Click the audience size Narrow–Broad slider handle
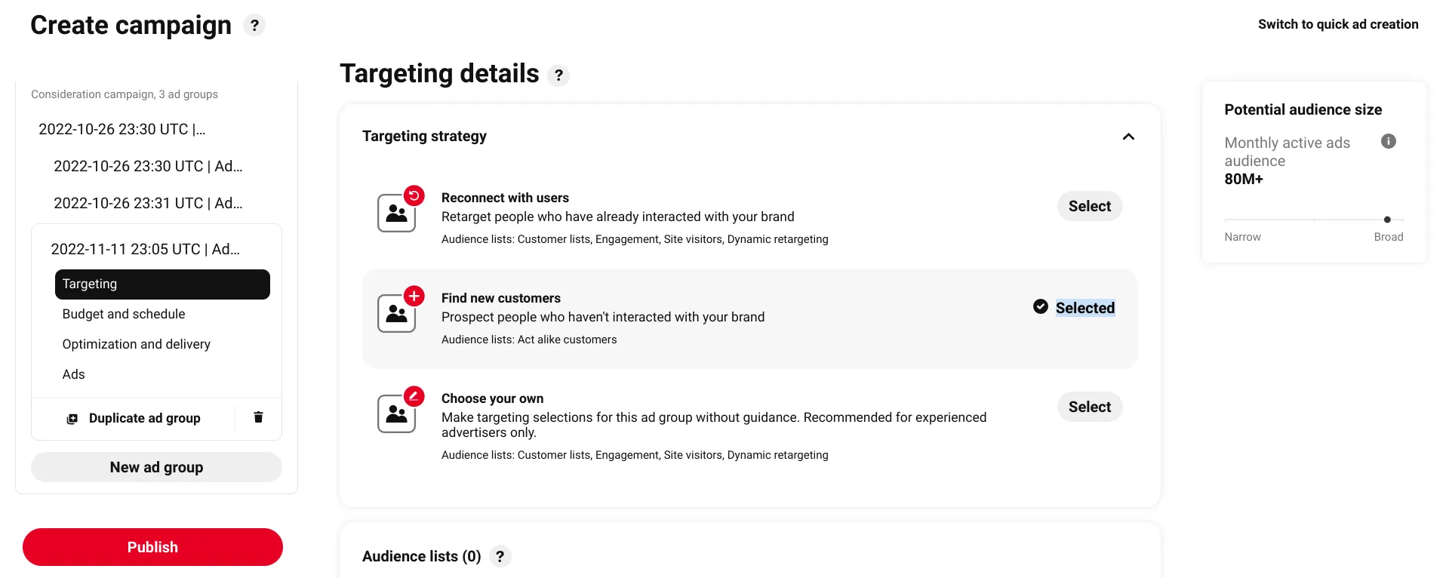This screenshot has height=578, width=1449. pos(1387,220)
